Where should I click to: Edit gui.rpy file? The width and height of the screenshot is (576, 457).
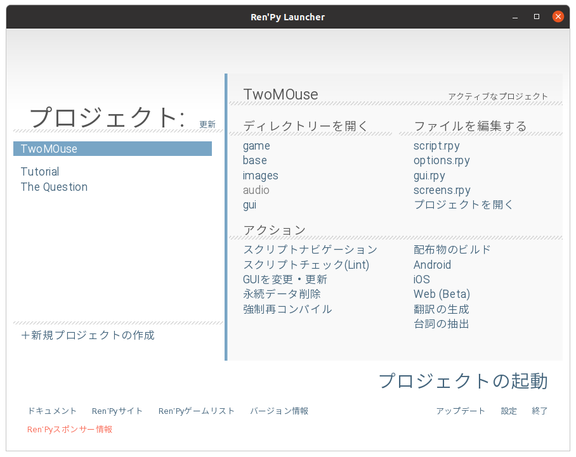click(x=429, y=176)
